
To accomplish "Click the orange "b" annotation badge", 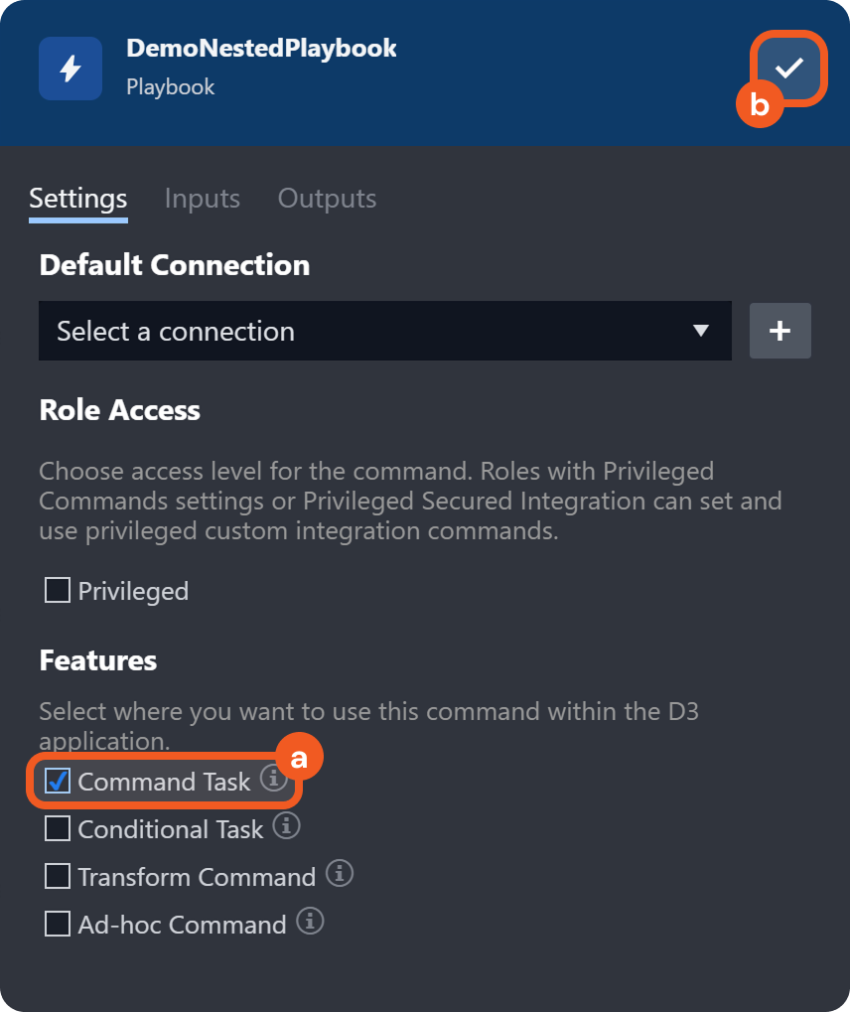I will (x=760, y=105).
